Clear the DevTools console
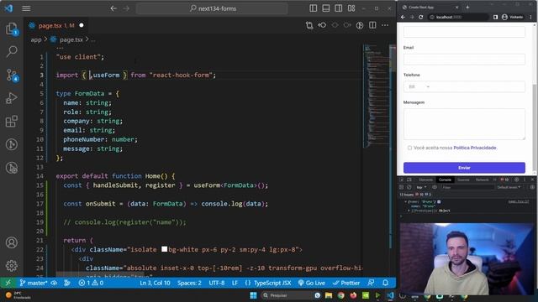Image resolution: width=538 pixels, height=302 pixels. (x=409, y=187)
